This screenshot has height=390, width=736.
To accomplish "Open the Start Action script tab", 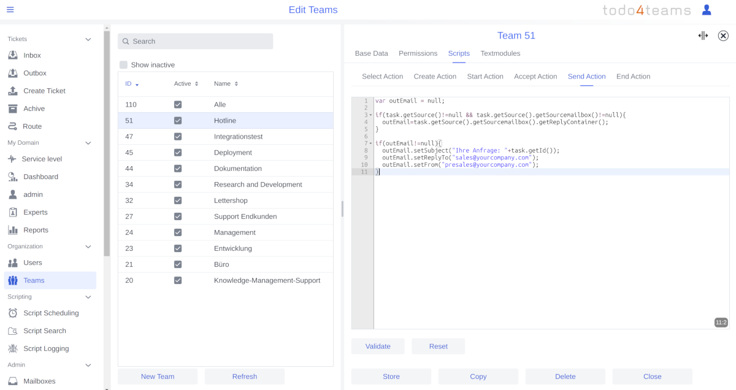I will tap(485, 77).
